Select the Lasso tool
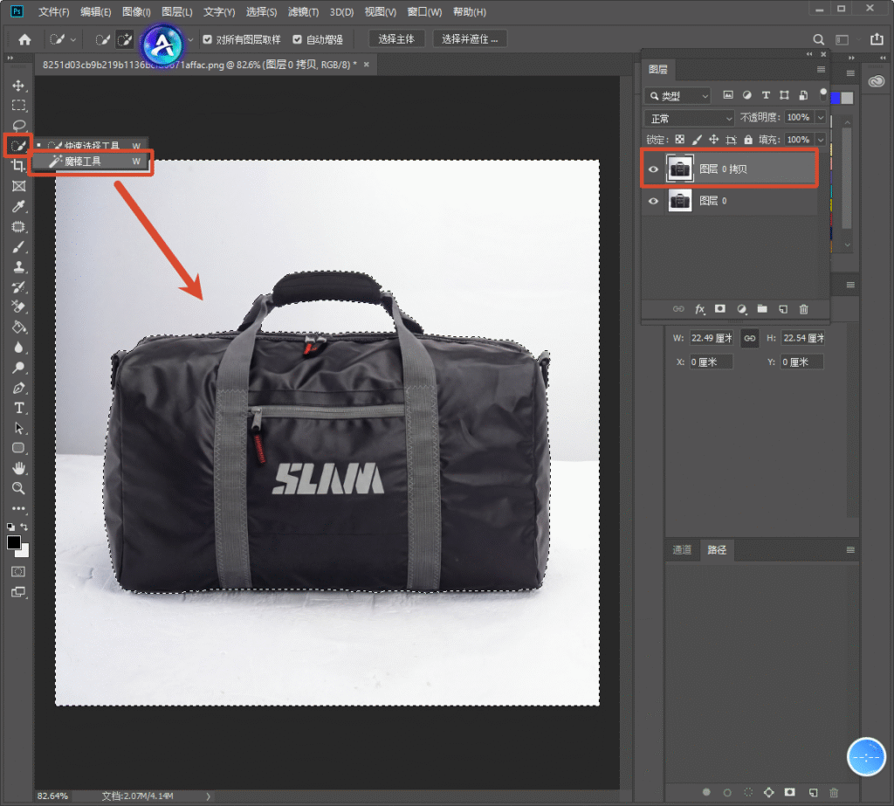 pyautogui.click(x=18, y=126)
